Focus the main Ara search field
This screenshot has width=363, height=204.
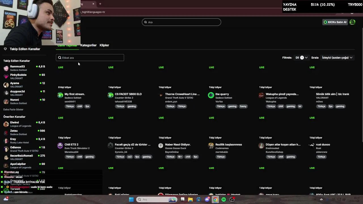click(181, 22)
